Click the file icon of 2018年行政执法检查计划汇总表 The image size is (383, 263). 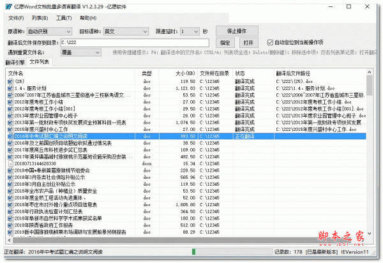click(x=10, y=211)
